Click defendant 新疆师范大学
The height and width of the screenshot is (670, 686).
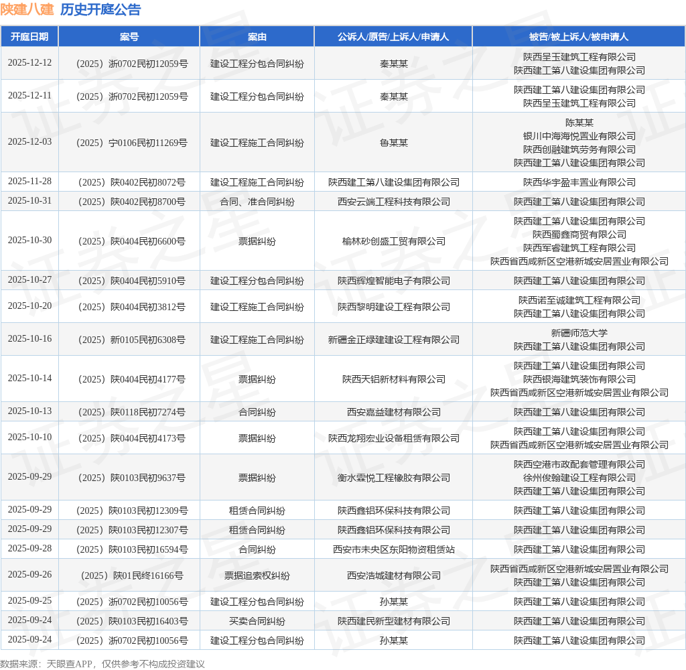click(579, 333)
